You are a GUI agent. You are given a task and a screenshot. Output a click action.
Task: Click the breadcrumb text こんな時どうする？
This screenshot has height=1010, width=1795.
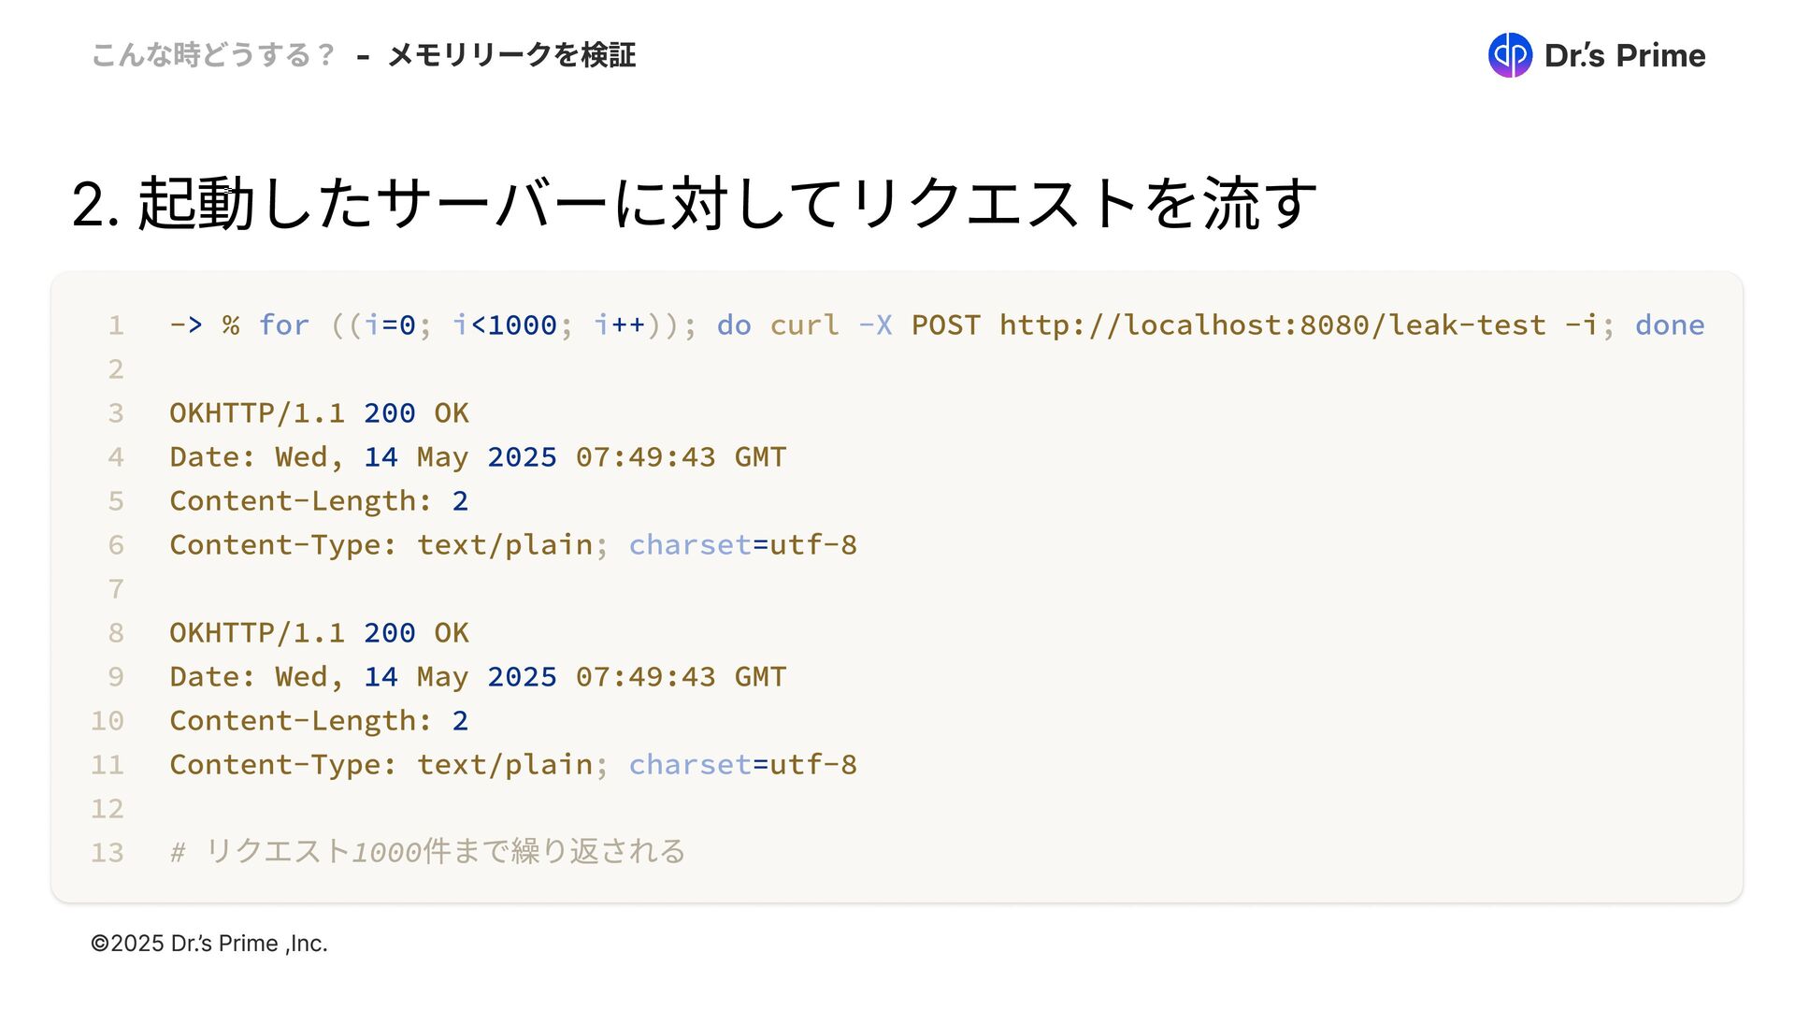click(213, 55)
